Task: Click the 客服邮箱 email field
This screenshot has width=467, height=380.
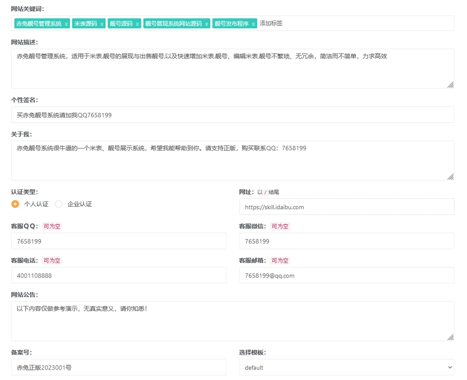Action: click(346, 275)
